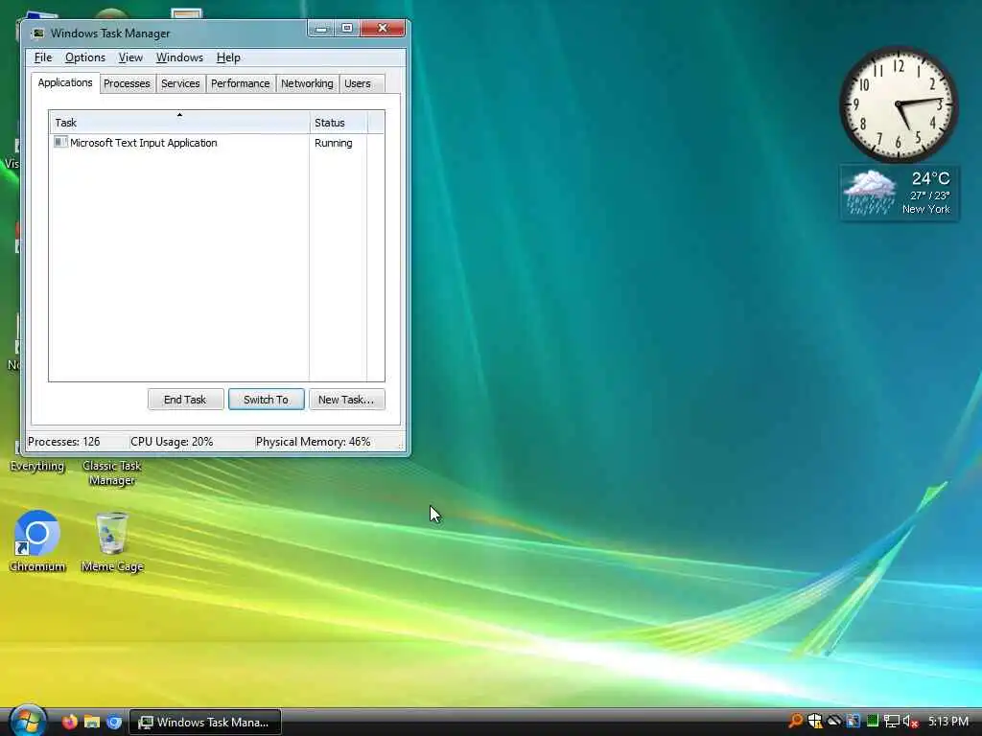Click the muted volume speaker icon

911,722
